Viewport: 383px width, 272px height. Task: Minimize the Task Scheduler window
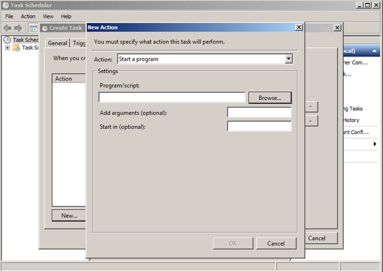click(x=359, y=5)
